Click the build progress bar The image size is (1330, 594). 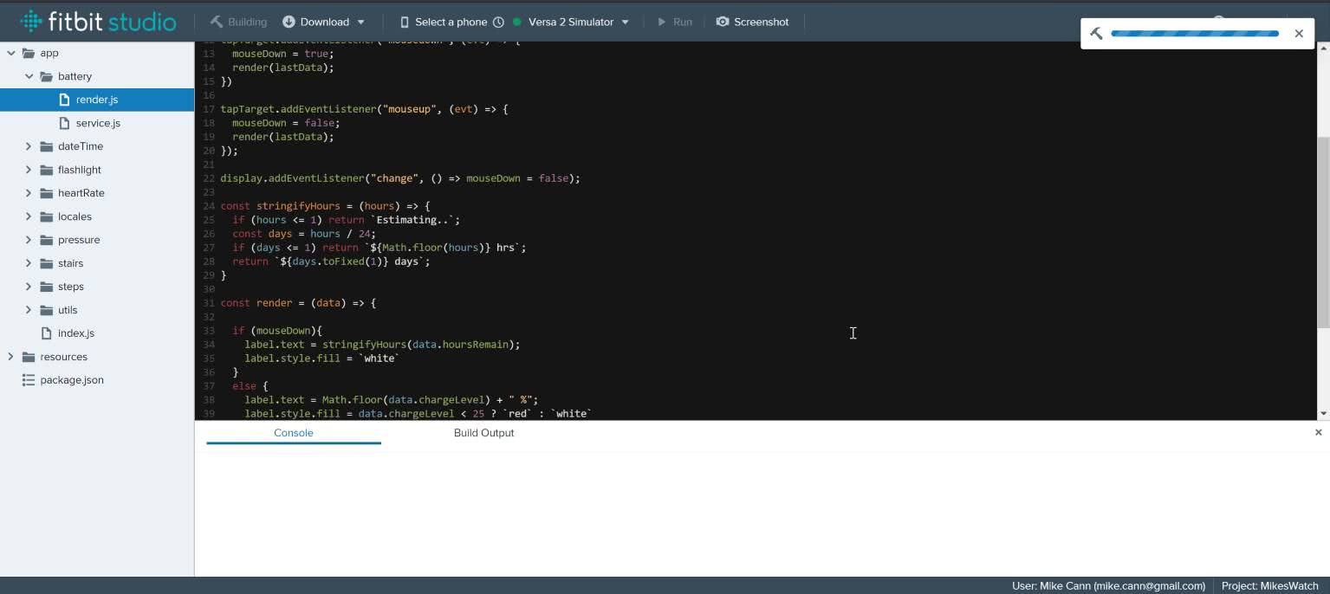(x=1194, y=34)
